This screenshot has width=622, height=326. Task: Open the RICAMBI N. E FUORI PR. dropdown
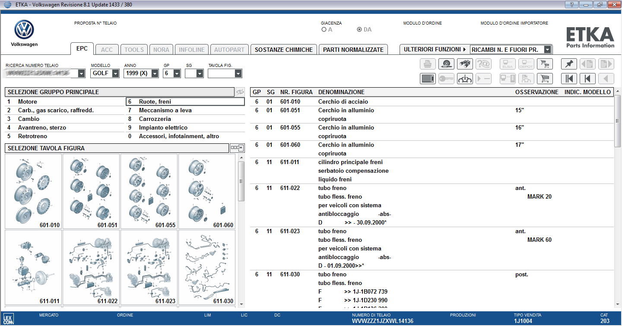point(548,50)
